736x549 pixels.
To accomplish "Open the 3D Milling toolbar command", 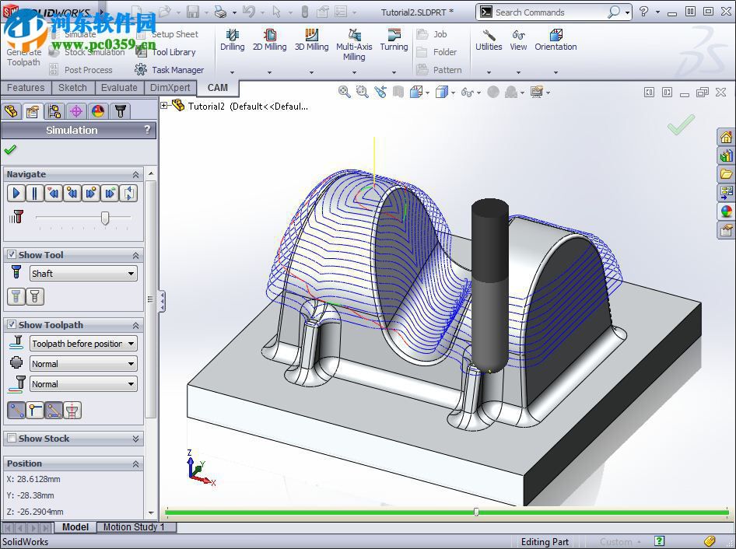I will (311, 35).
